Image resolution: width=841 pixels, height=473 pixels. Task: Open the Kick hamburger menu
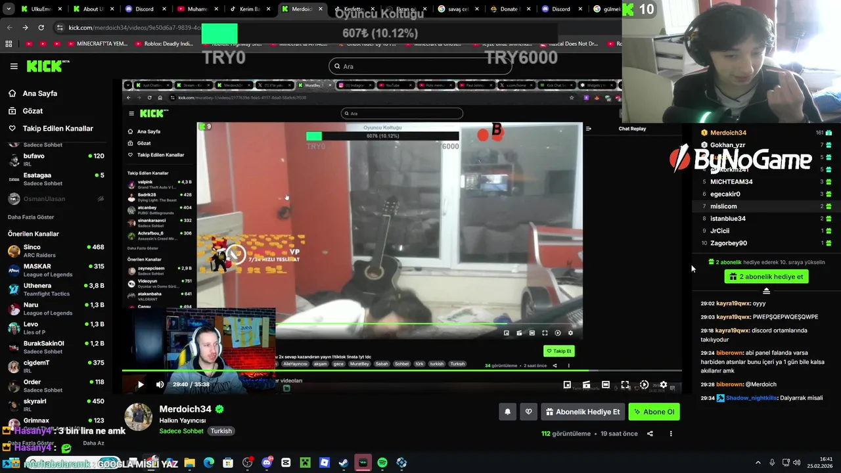pyautogui.click(x=14, y=66)
